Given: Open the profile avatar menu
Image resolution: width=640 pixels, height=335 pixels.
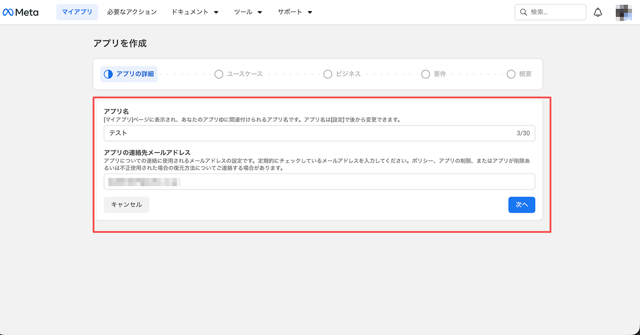Looking at the screenshot, I should pyautogui.click(x=623, y=12).
